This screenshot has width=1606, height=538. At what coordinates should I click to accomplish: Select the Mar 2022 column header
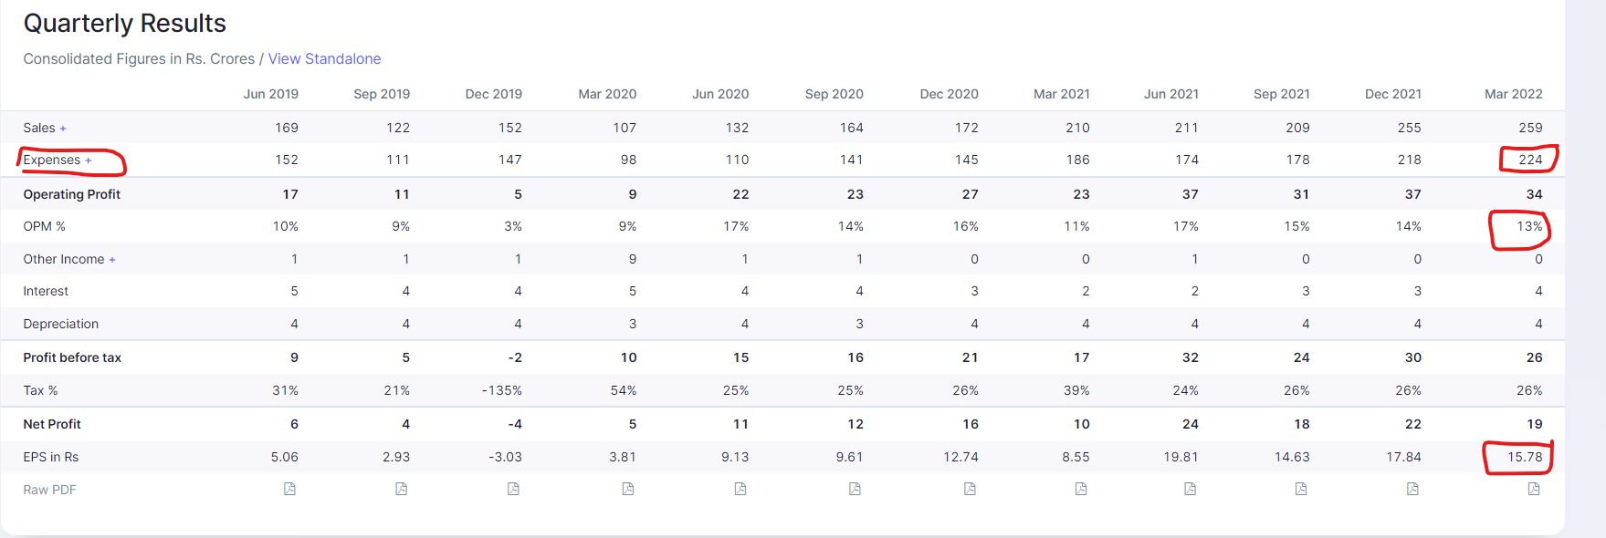[x=1513, y=95]
